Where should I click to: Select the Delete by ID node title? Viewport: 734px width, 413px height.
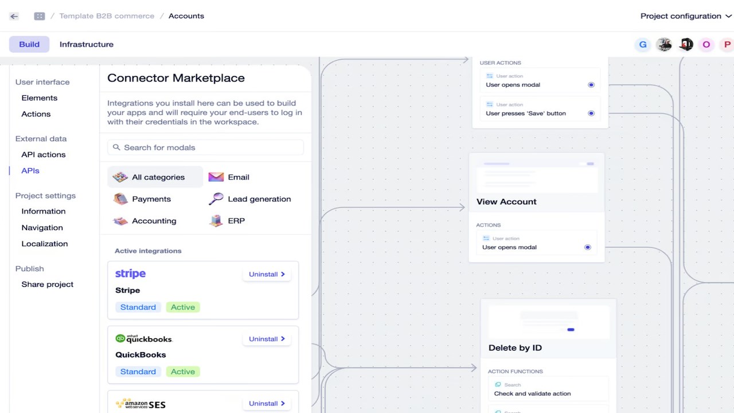[x=515, y=348]
